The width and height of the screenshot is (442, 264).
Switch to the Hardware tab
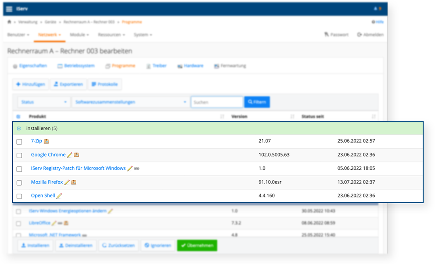(190, 66)
